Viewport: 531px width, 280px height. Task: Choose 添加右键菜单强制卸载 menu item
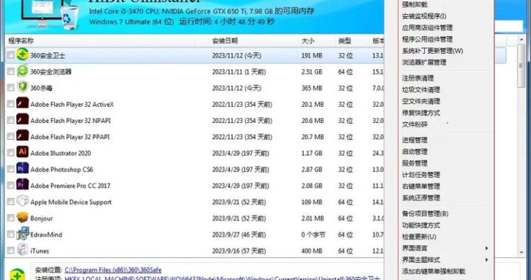pyautogui.click(x=434, y=271)
